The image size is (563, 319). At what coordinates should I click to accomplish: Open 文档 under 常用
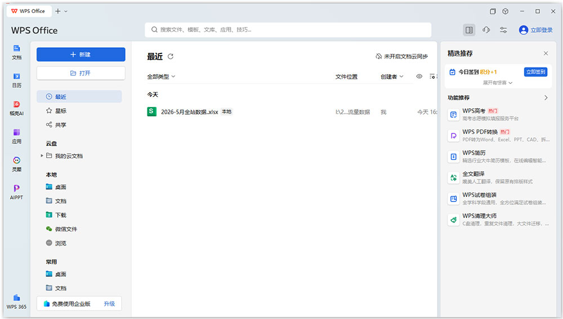[x=79, y=288]
